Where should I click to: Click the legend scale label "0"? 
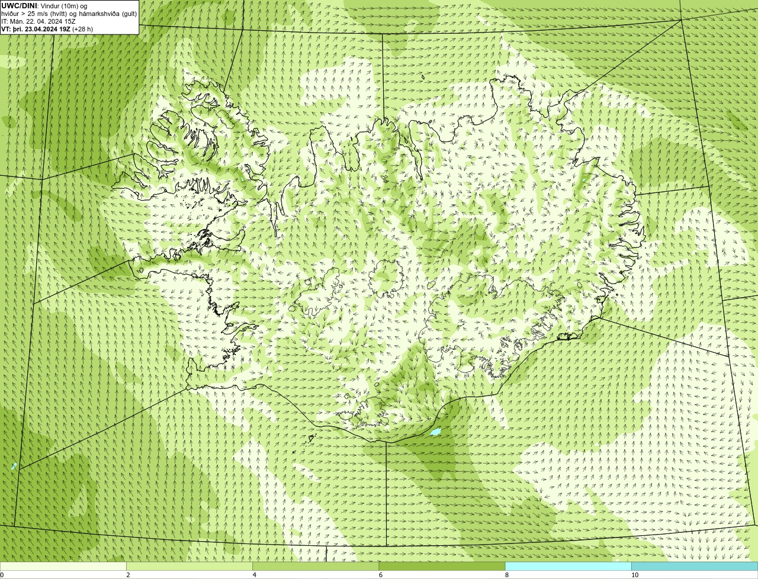(x=2, y=575)
